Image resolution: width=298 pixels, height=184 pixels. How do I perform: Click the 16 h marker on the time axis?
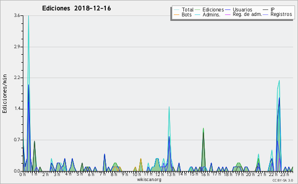coord(205,174)
